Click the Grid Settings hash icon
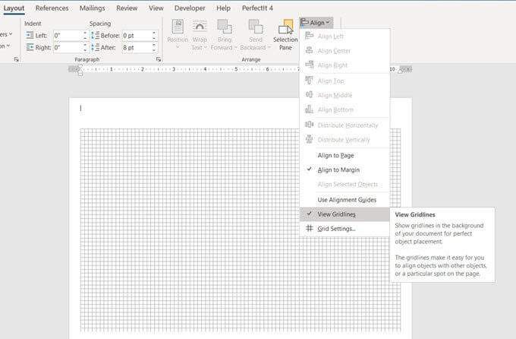Viewport: 516px width, 339px height. pos(310,228)
